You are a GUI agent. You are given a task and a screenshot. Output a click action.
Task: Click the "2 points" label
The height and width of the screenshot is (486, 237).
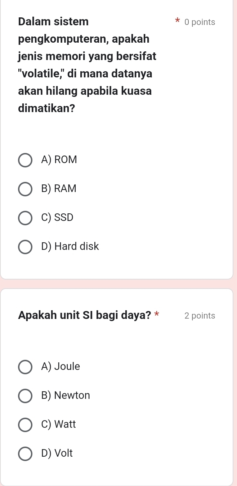(199, 316)
